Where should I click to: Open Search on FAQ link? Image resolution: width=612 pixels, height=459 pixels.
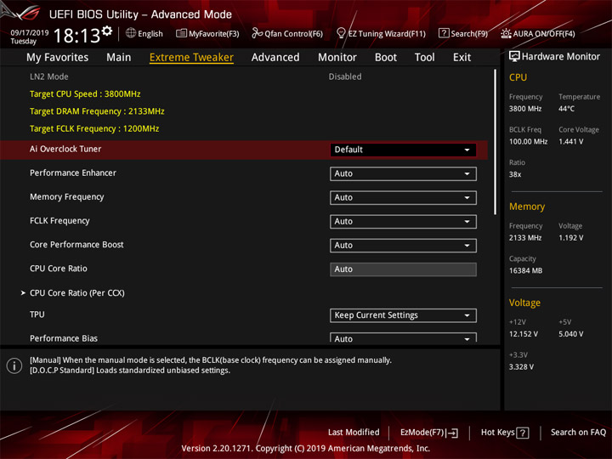(x=578, y=432)
